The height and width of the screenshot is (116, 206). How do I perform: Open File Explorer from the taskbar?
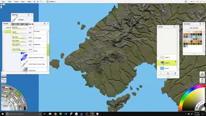(50, 114)
